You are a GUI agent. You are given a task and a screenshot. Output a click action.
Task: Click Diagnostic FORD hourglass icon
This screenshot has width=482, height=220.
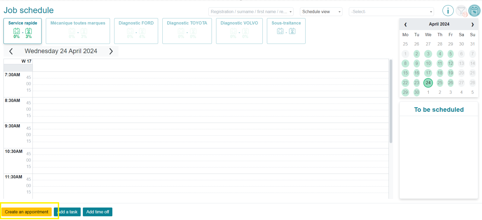[x=142, y=31]
